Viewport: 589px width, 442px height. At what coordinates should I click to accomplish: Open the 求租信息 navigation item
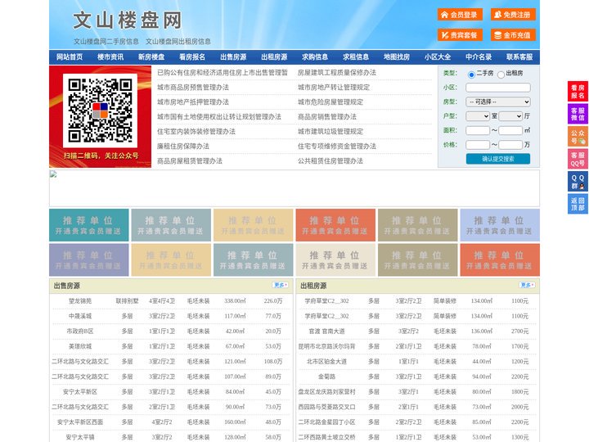pos(356,57)
